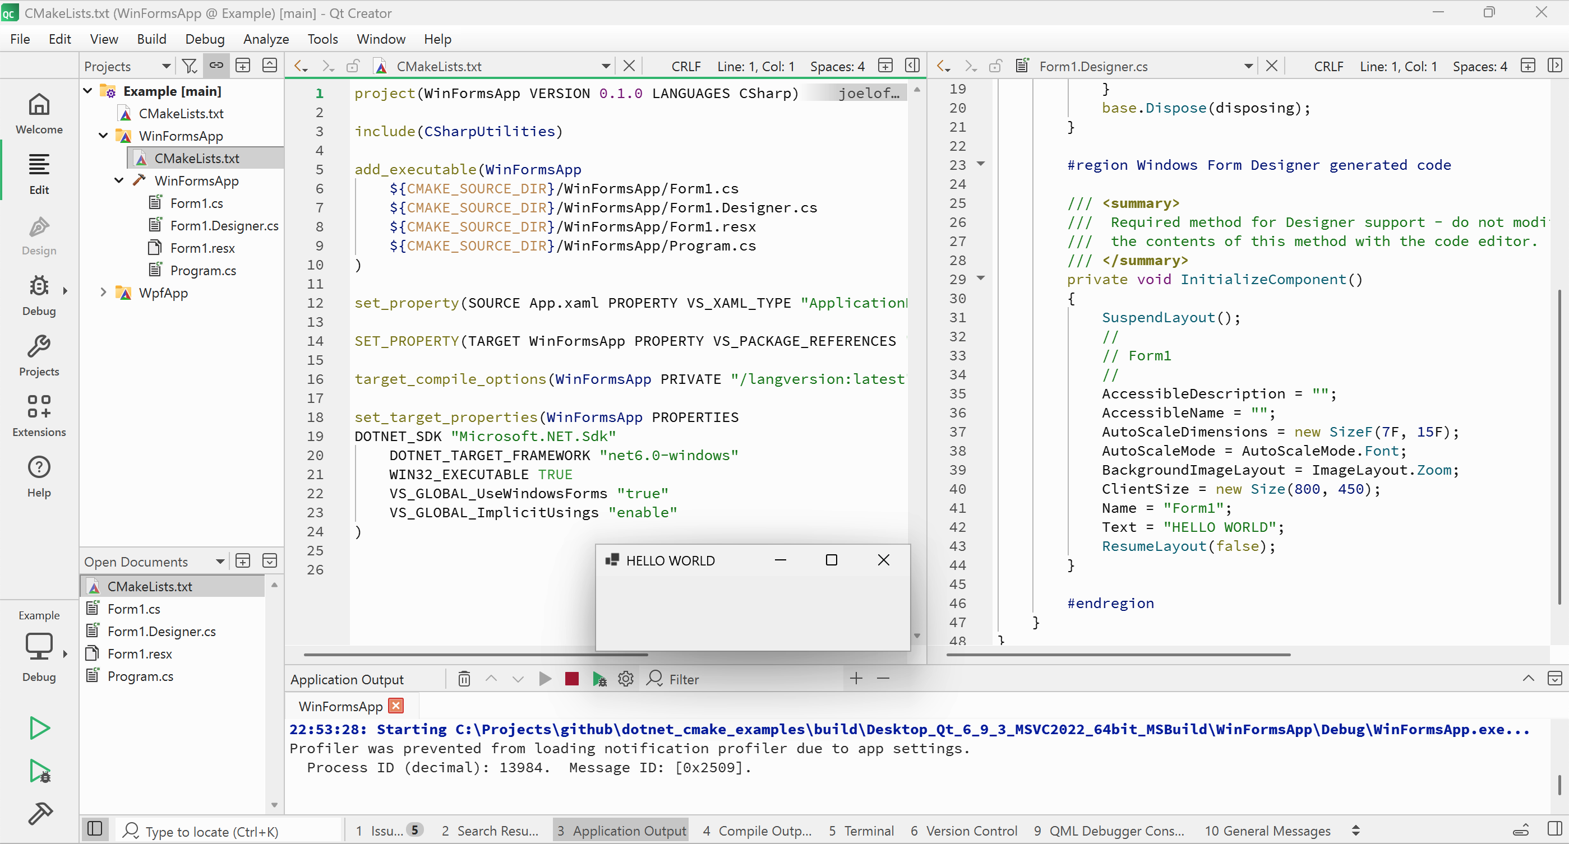Click the Type to locate field
1569x844 pixels.
point(232,831)
